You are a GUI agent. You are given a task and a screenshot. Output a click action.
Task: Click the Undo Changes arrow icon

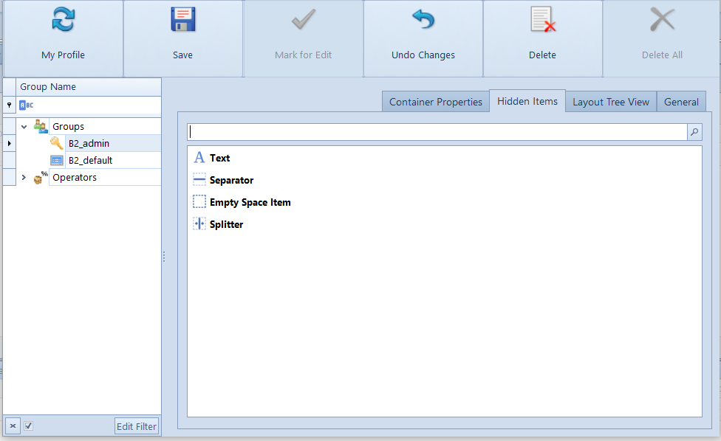pyautogui.click(x=423, y=20)
